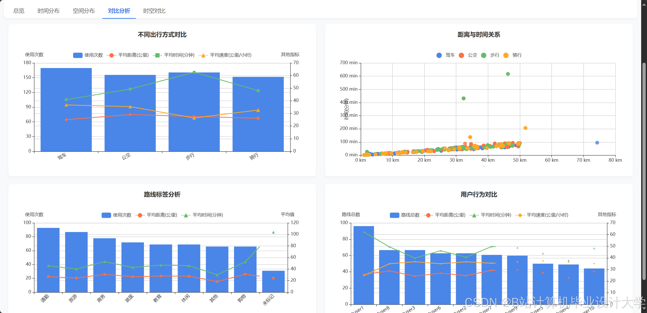
Task: Click the 平均速度(公里/小时) triangle legend icon in top-left chart
Action: click(203, 55)
